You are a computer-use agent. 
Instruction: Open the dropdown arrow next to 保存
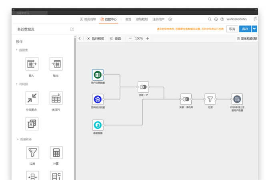(254, 29)
